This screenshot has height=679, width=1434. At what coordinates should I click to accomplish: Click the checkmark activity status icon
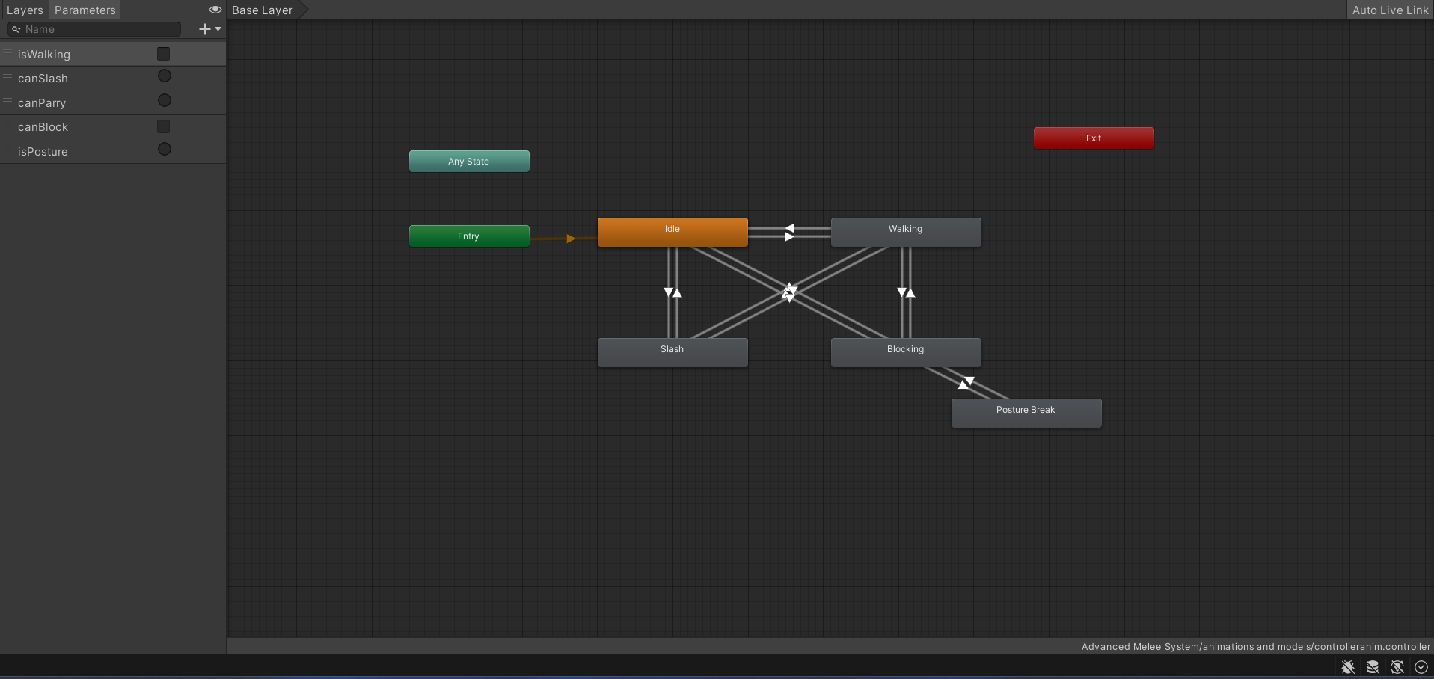coord(1421,667)
